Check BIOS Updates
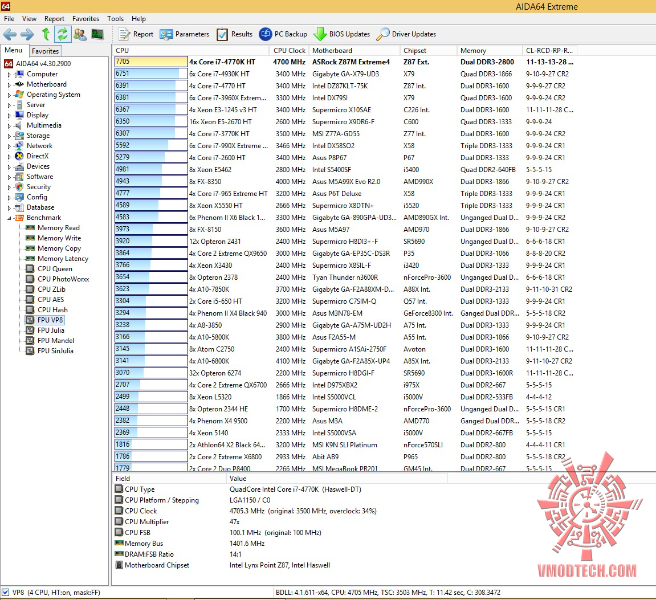Screen dimensions: 656x600 (342, 34)
